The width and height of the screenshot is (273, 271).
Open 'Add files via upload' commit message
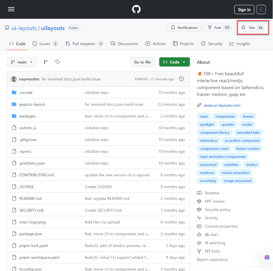[102, 222]
